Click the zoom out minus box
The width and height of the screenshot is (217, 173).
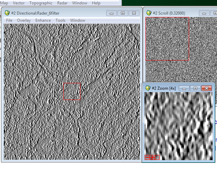coord(147,157)
